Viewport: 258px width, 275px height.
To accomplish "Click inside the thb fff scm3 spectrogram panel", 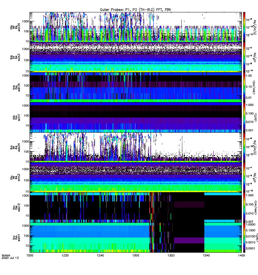I will pos(136,57).
